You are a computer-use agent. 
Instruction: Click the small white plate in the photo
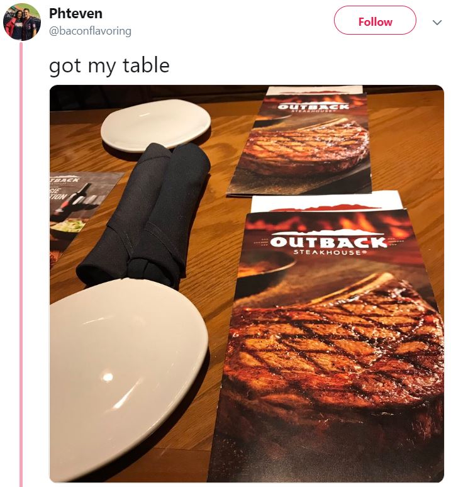[156, 125]
